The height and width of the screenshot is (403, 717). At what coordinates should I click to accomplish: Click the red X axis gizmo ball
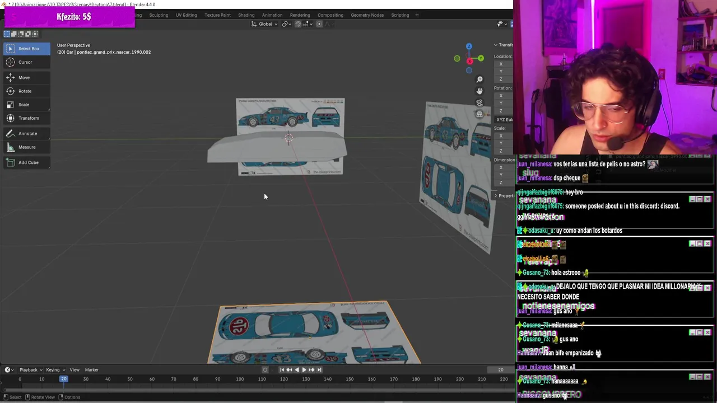click(x=470, y=61)
